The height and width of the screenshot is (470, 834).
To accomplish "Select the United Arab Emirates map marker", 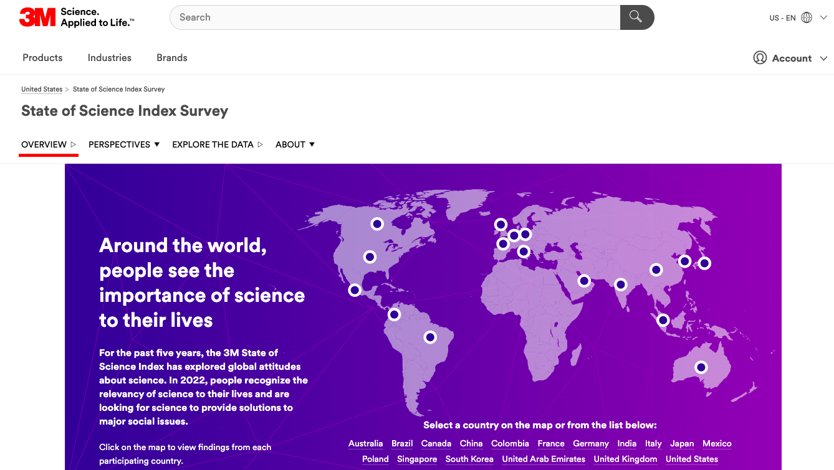I will (584, 281).
